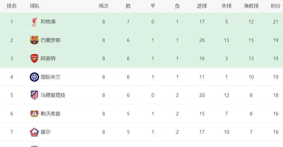Open the 勒沃库森 team page
This screenshot has width=283, height=147.
tap(50, 114)
